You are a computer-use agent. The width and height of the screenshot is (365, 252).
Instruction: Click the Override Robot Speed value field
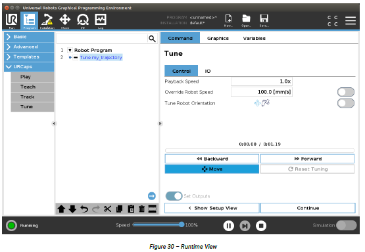[x=262, y=92]
